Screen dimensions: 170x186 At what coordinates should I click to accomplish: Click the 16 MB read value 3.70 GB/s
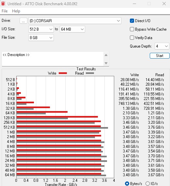(x=156, y=156)
